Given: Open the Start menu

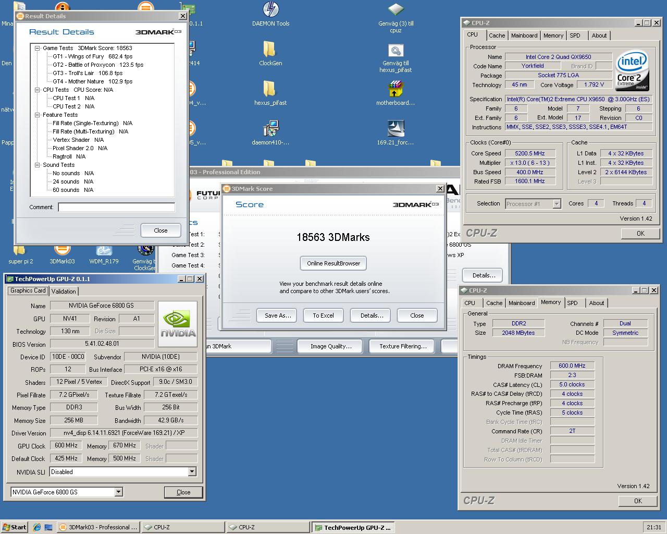Looking at the screenshot, I should [14, 527].
